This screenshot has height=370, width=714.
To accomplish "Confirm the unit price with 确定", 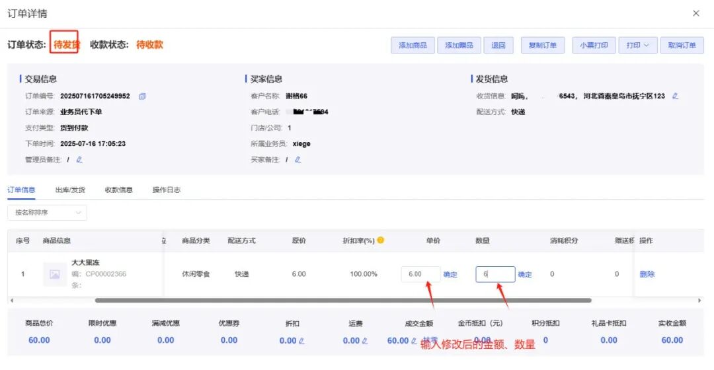I will (x=450, y=274).
